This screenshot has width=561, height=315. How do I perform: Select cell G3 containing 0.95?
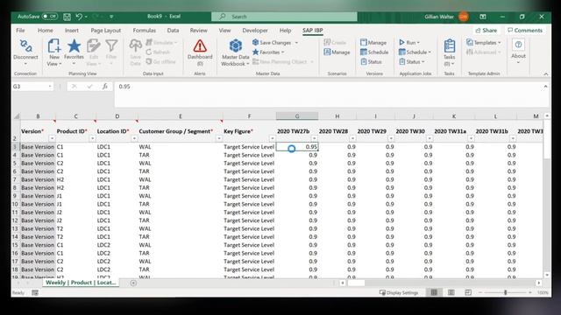(297, 147)
